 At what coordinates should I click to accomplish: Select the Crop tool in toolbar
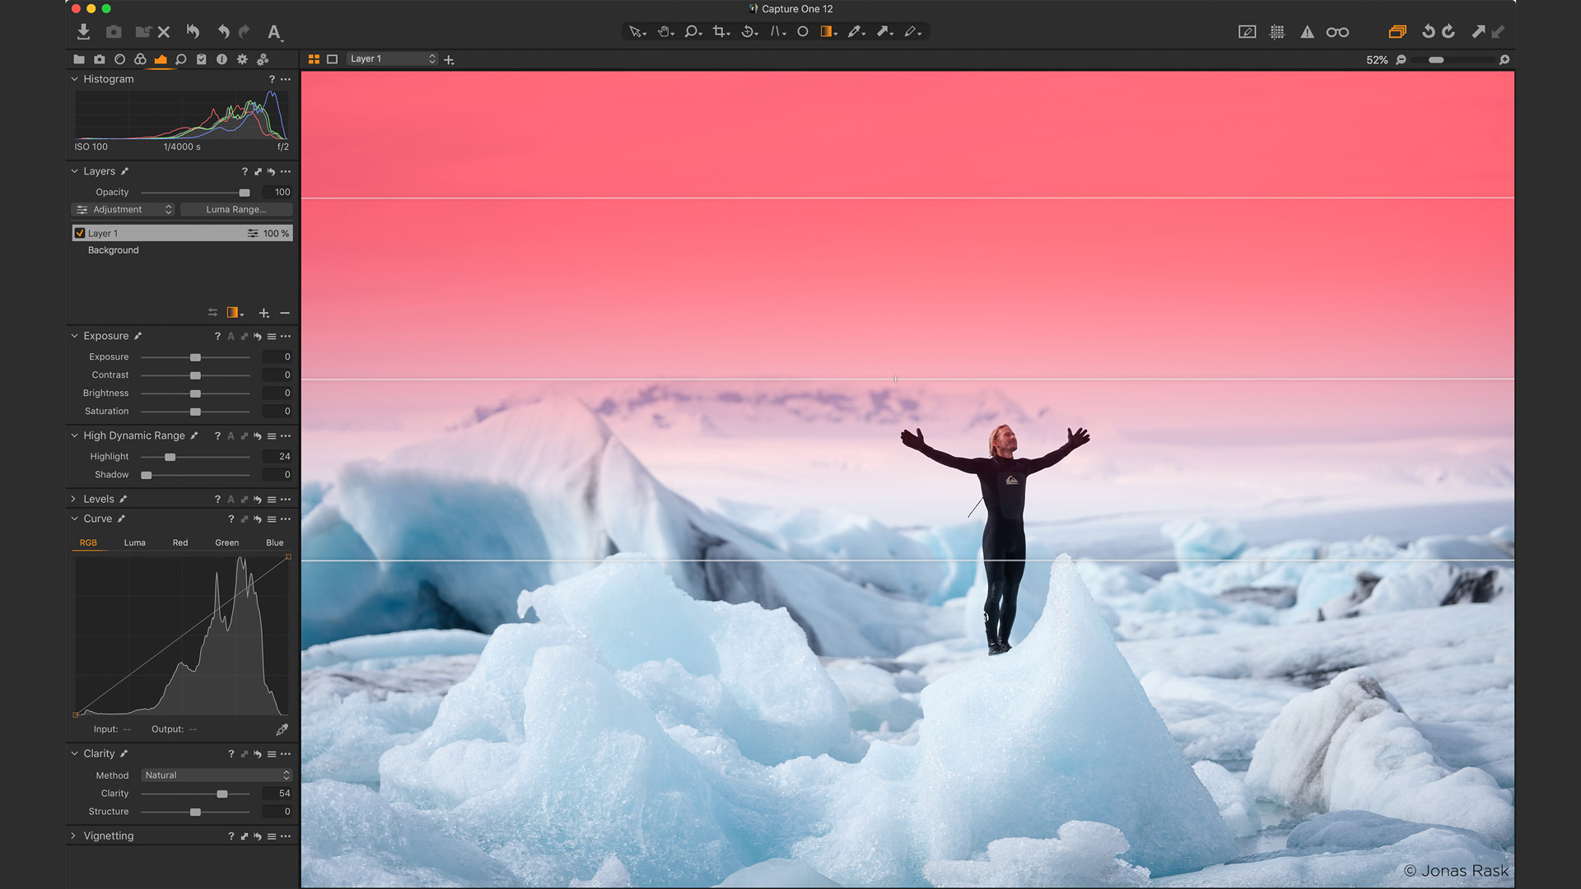coord(720,31)
